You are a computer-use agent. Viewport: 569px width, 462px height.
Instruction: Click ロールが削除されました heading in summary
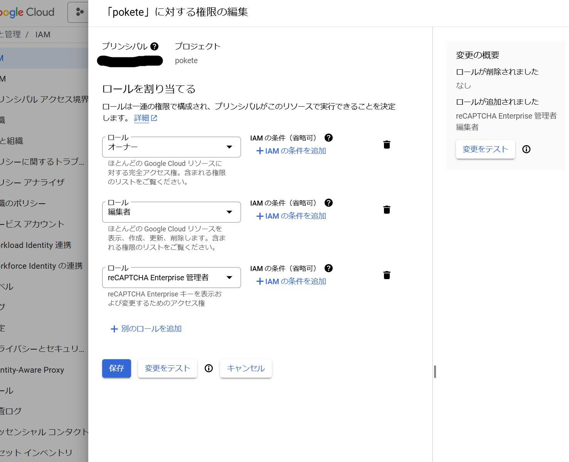[x=497, y=72]
